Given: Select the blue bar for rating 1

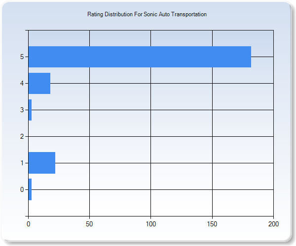Looking at the screenshot, I should coord(41,163).
